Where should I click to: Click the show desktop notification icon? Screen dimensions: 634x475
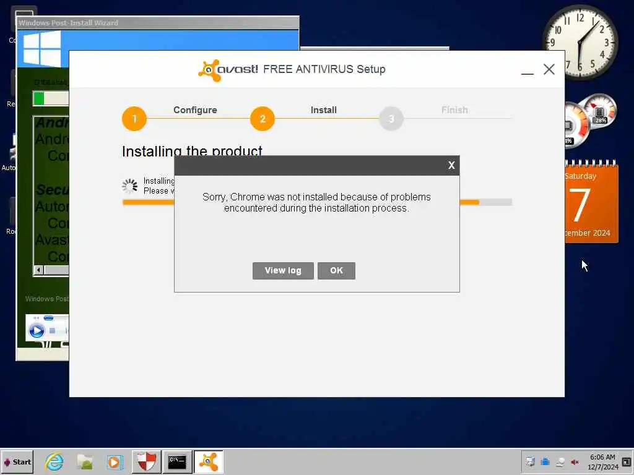click(x=627, y=461)
